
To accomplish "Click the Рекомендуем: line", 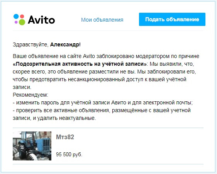I will click(x=31, y=95).
